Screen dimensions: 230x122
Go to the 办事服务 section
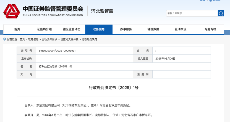[126, 29]
